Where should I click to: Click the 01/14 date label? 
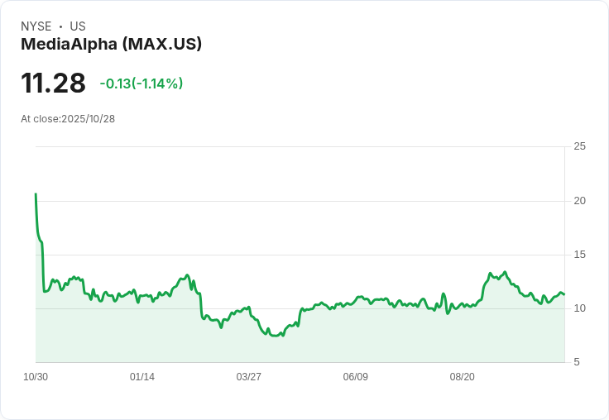142,377
